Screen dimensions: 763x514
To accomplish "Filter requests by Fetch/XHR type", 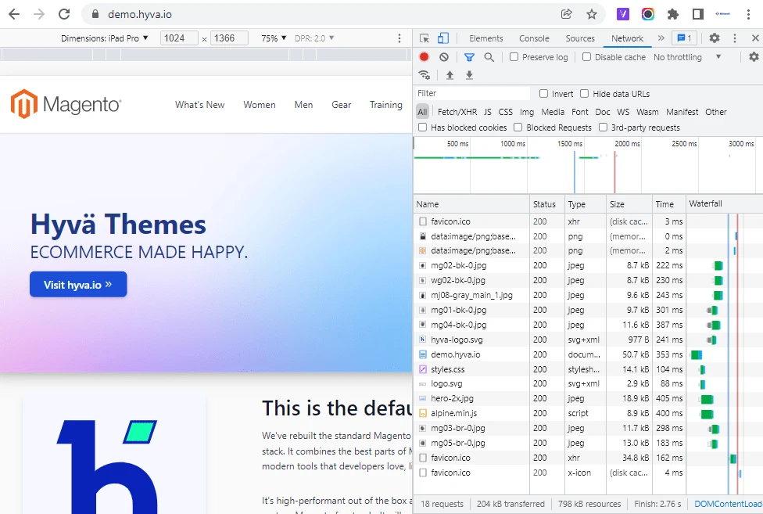I will tap(457, 112).
